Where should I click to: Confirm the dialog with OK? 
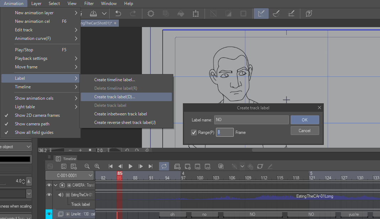coord(305,120)
